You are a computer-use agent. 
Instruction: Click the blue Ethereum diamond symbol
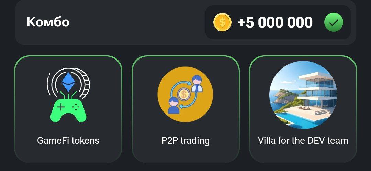point(68,82)
